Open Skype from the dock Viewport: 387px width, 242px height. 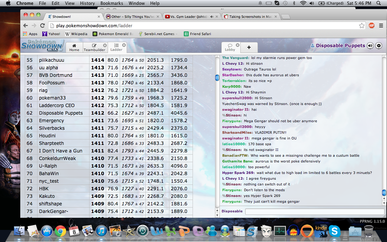[x=334, y=231]
